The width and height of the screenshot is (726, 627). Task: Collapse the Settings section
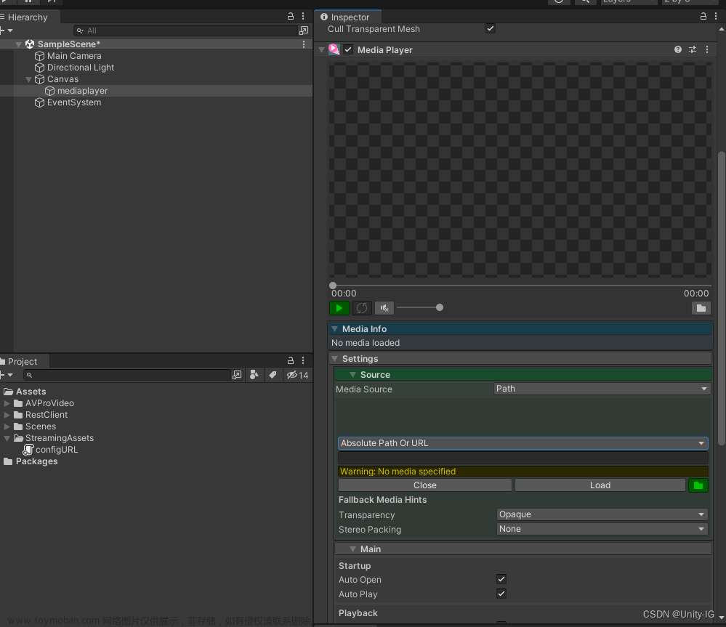(x=335, y=359)
